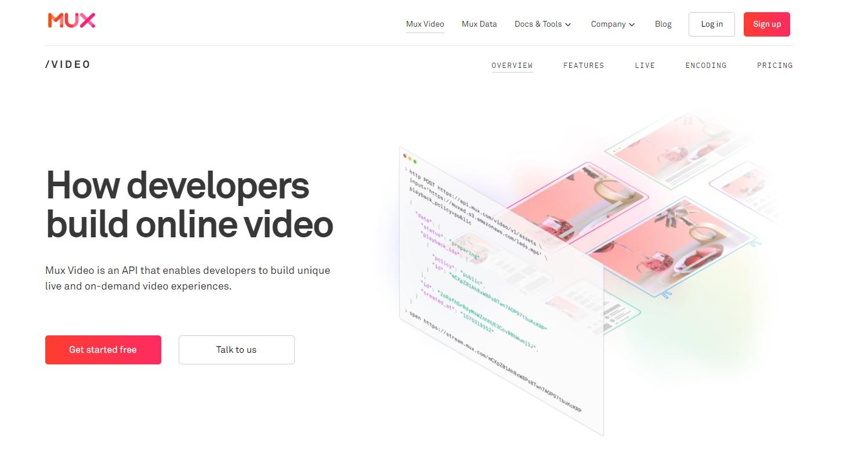Open the Live tab
Viewport: 847px width, 452px height.
pos(645,66)
